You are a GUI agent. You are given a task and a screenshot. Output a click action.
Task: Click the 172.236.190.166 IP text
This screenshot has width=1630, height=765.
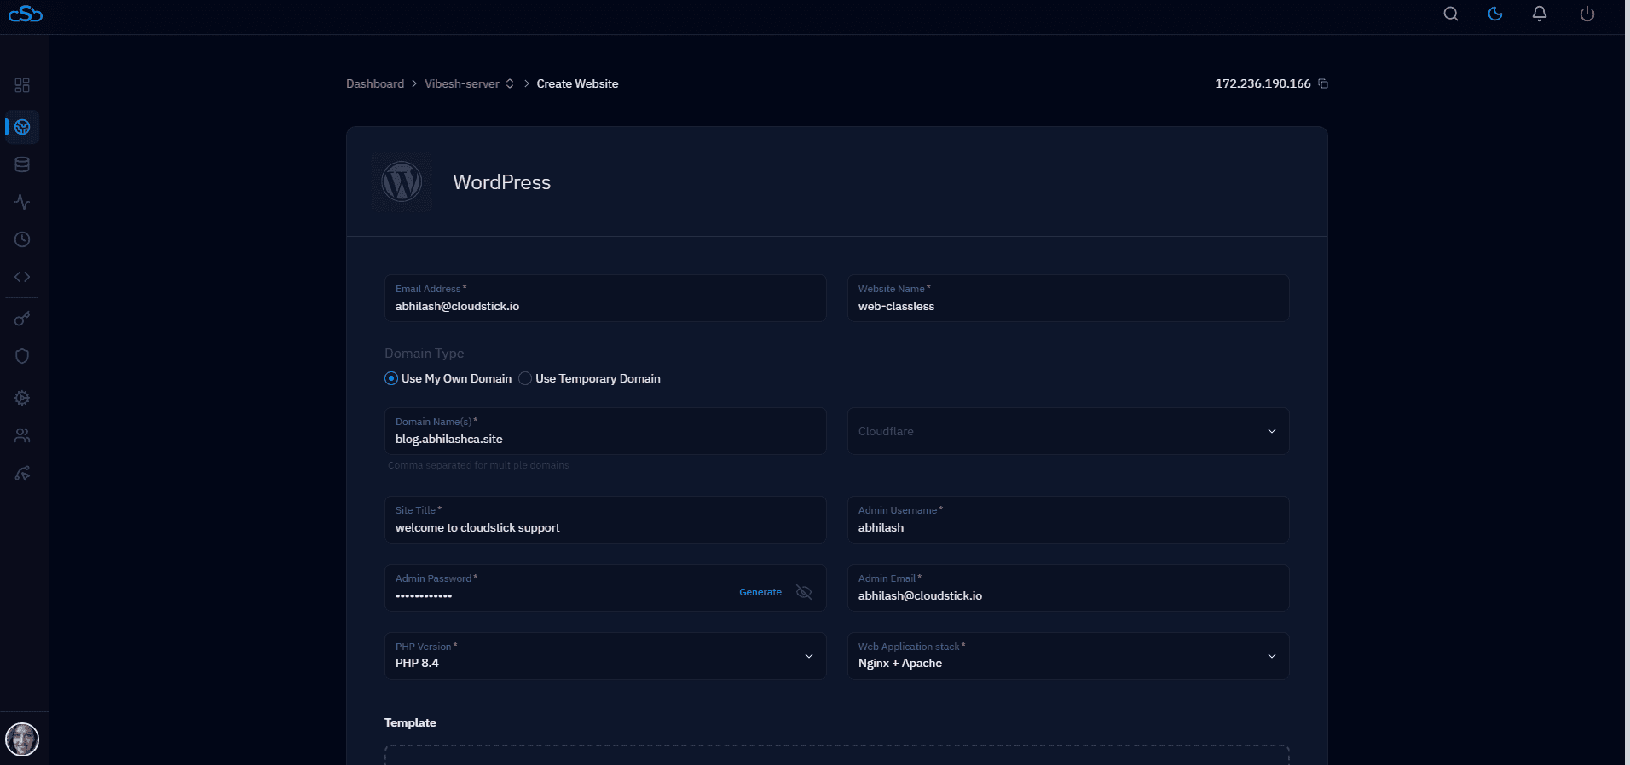1263,83
